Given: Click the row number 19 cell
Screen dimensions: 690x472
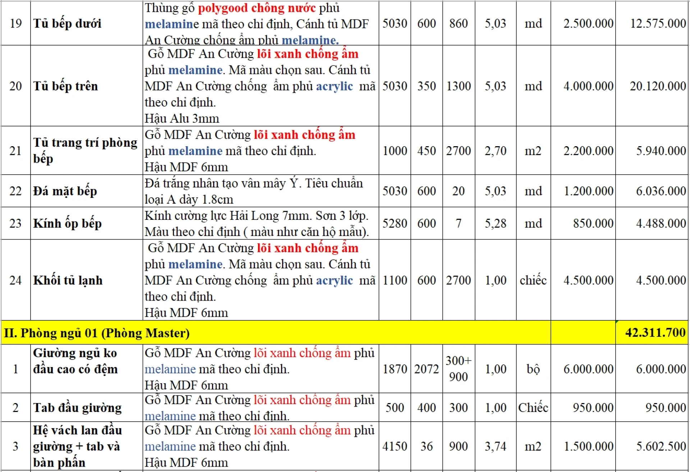Looking at the screenshot, I should (x=16, y=24).
